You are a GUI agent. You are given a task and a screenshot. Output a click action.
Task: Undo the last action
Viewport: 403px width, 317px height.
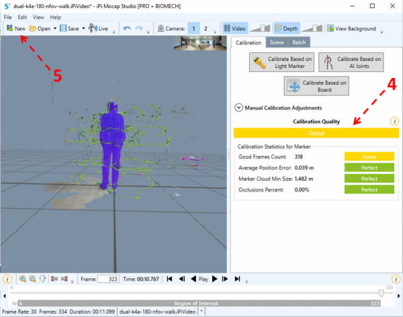click(127, 28)
